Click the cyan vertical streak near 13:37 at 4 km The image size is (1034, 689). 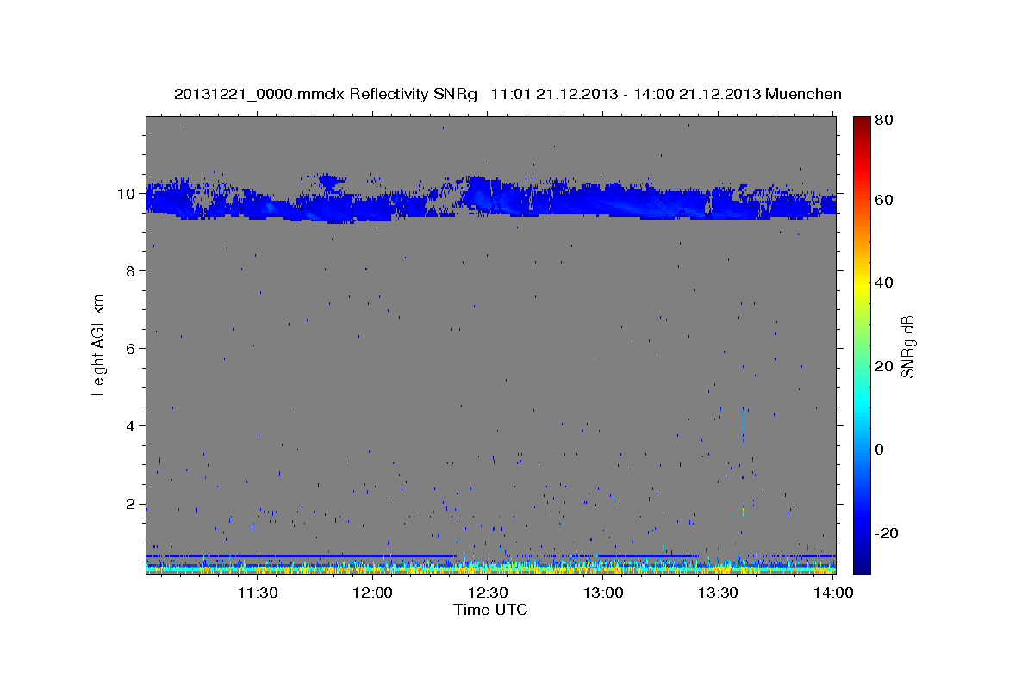743,424
